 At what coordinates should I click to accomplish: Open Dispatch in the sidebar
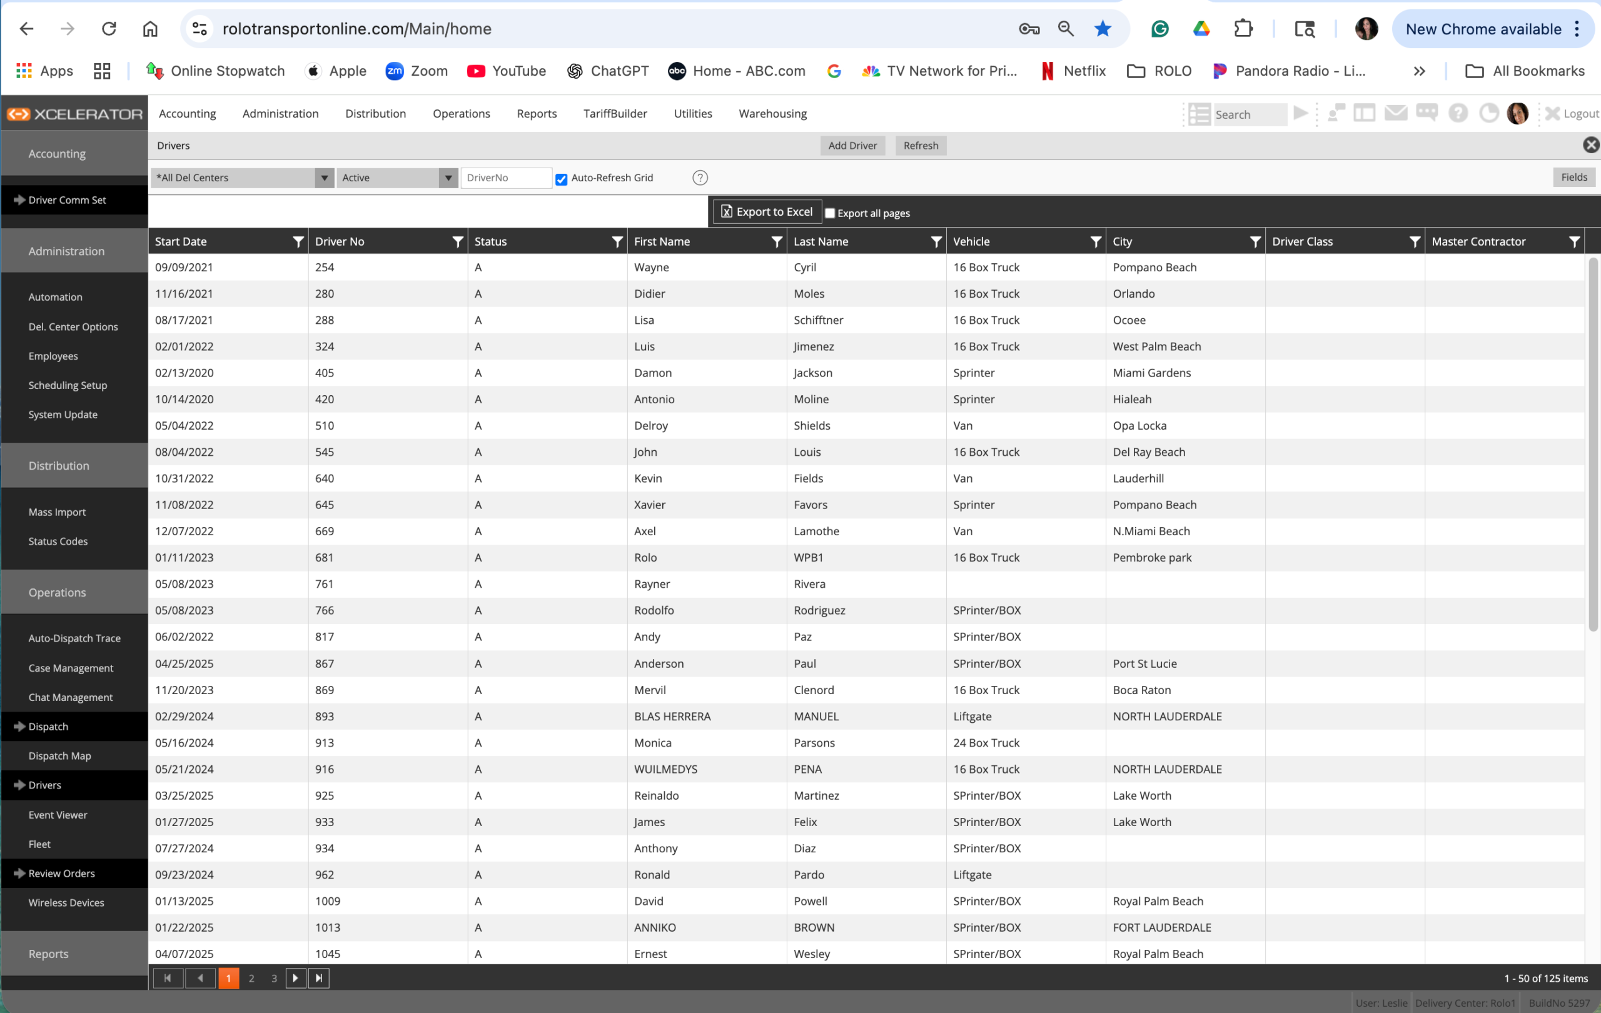point(74,726)
